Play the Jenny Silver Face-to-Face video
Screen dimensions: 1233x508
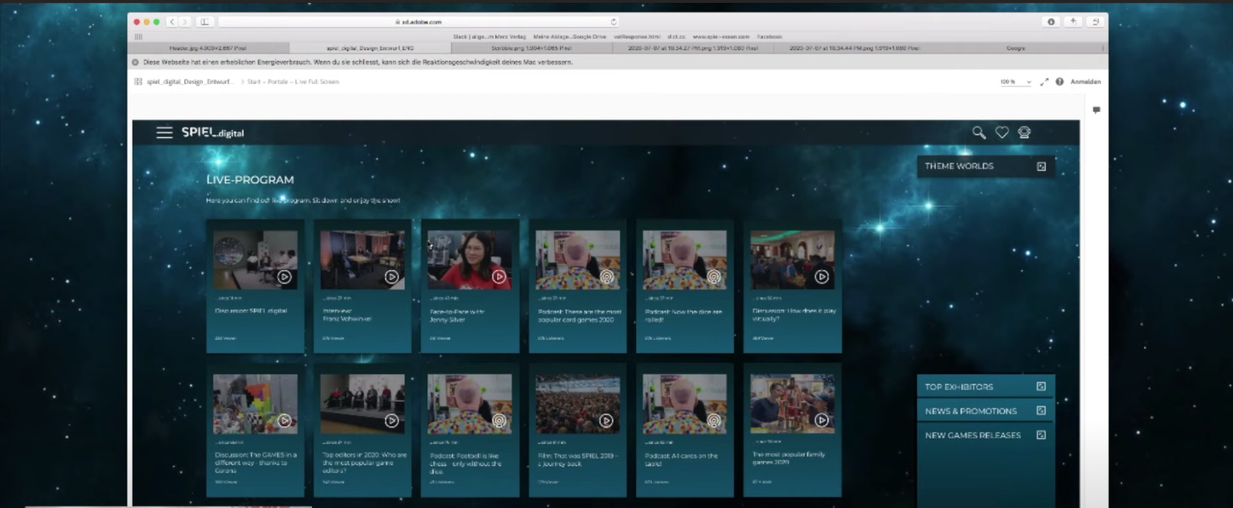[x=499, y=276]
